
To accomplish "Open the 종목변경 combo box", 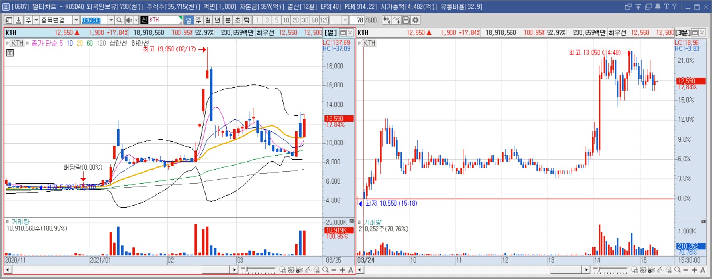I will coord(59,20).
